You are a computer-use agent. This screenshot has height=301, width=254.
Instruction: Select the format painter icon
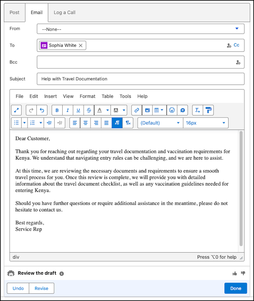coord(208,110)
